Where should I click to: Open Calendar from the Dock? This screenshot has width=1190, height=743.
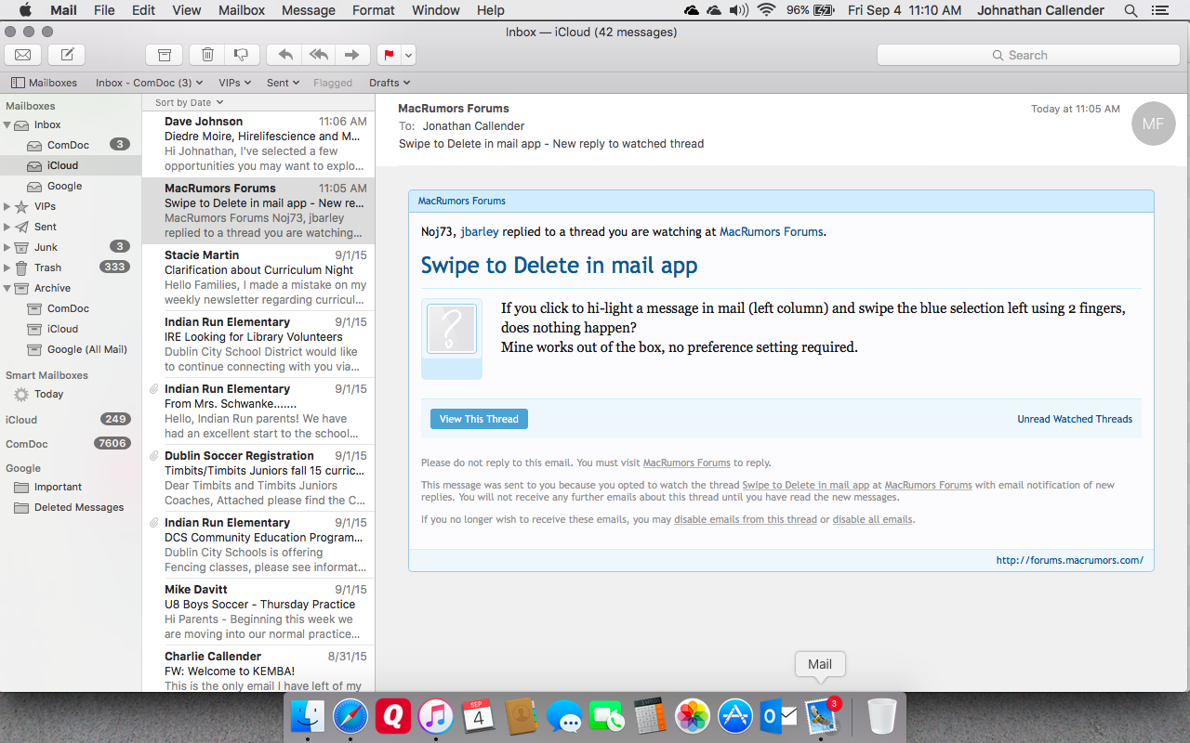pos(478,716)
